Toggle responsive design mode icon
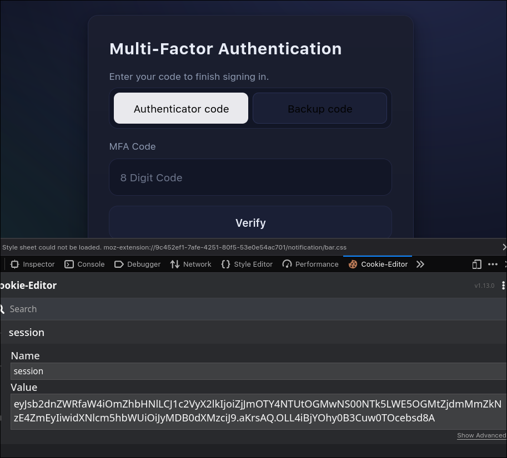 pyautogui.click(x=476, y=264)
